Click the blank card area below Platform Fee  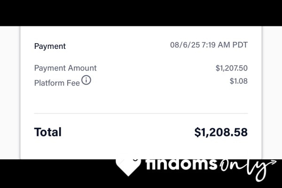coord(141,100)
